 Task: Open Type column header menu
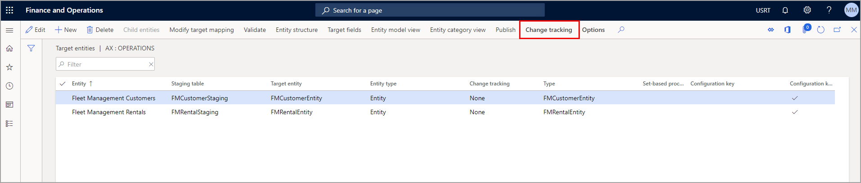[x=549, y=84]
